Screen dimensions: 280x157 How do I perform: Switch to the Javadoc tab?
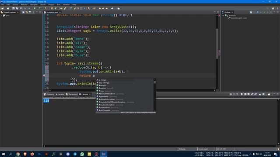point(60,94)
